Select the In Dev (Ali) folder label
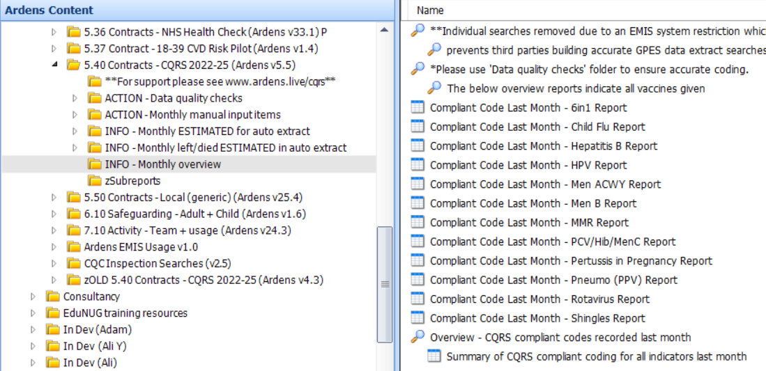This screenshot has width=766, height=371. click(90, 363)
